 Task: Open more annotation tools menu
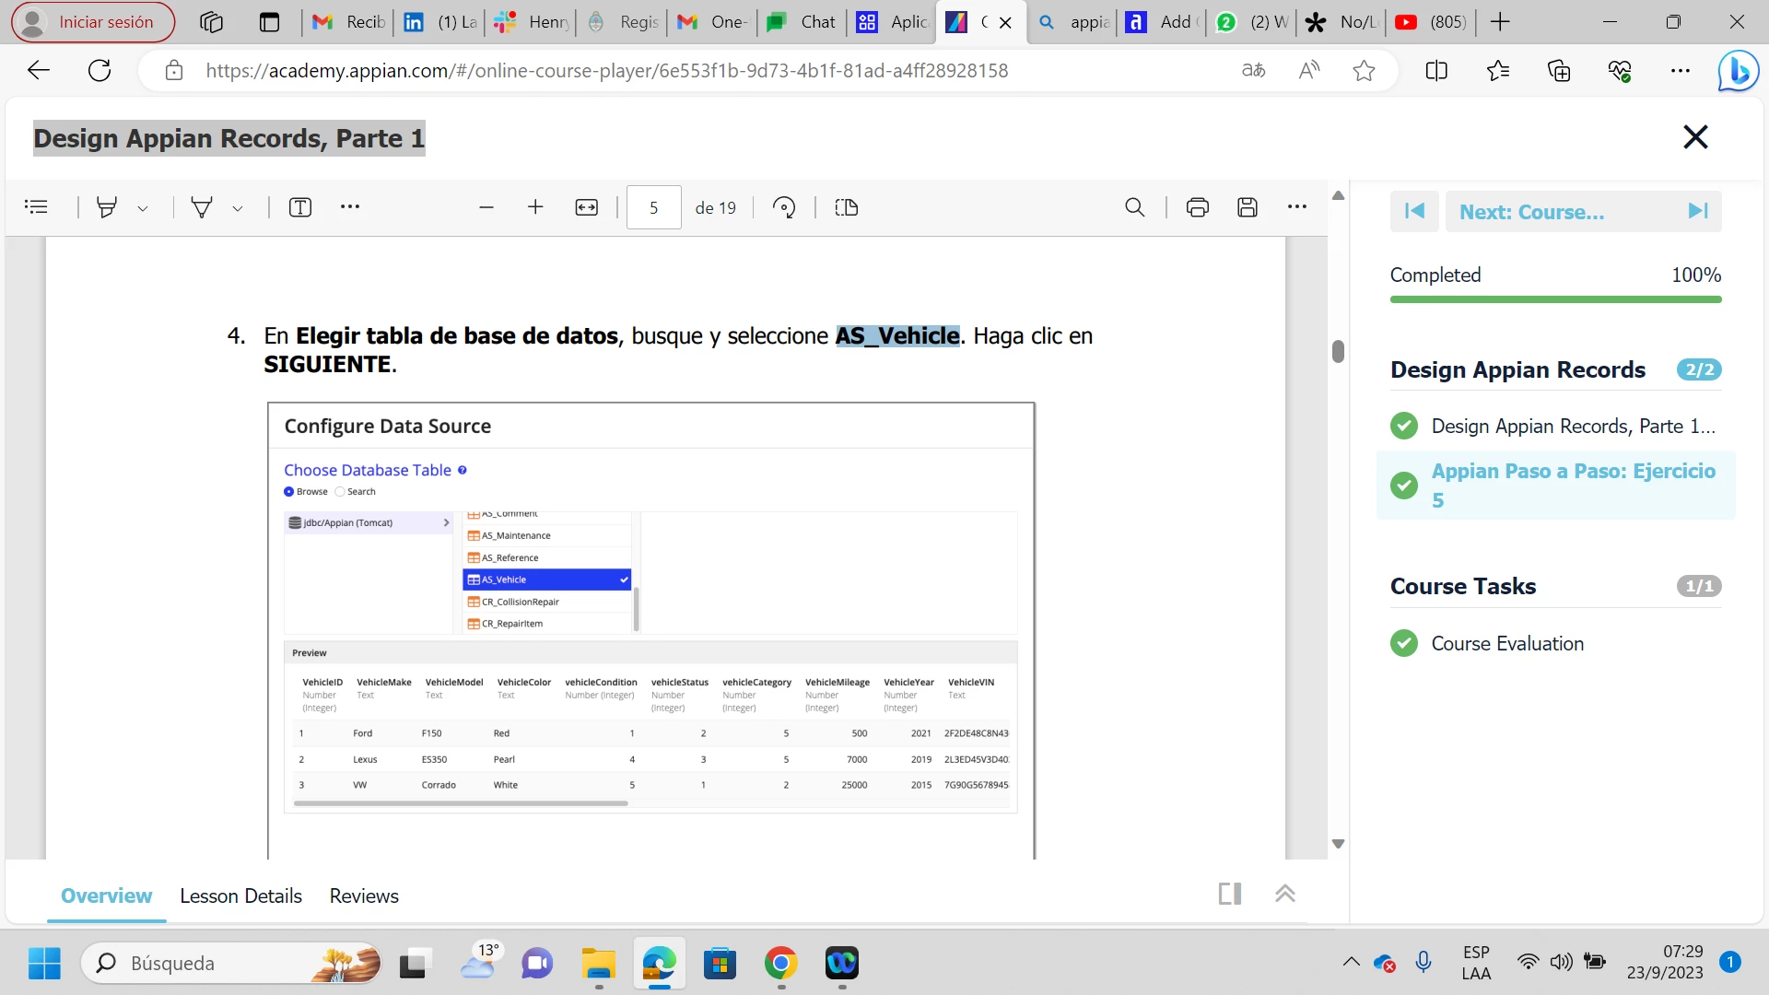click(x=350, y=207)
